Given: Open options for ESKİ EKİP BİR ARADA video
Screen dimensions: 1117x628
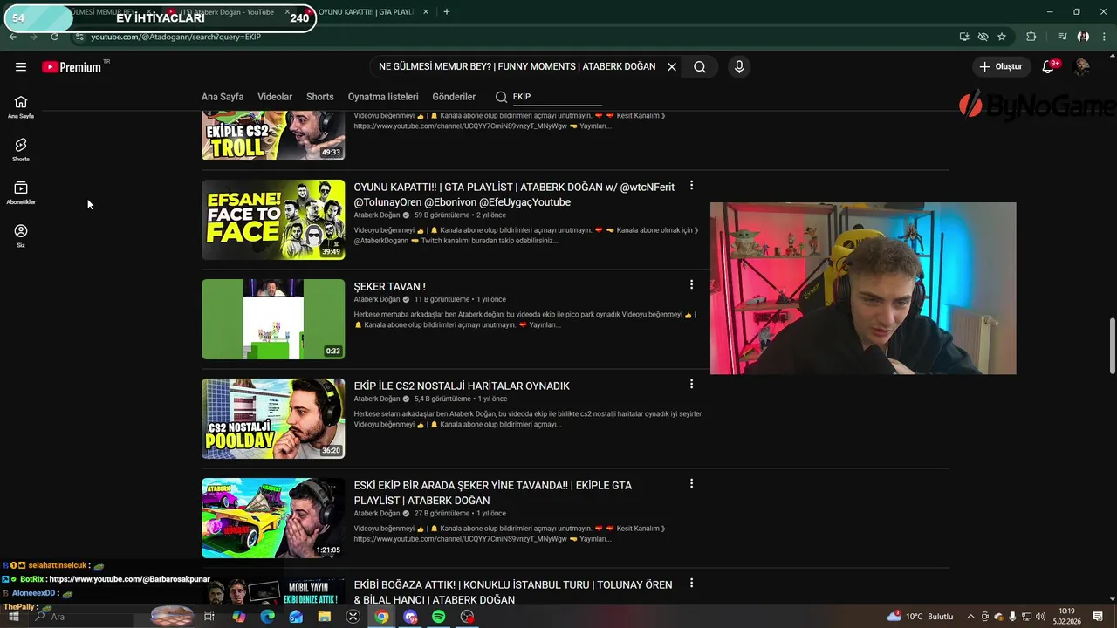Looking at the screenshot, I should [691, 483].
